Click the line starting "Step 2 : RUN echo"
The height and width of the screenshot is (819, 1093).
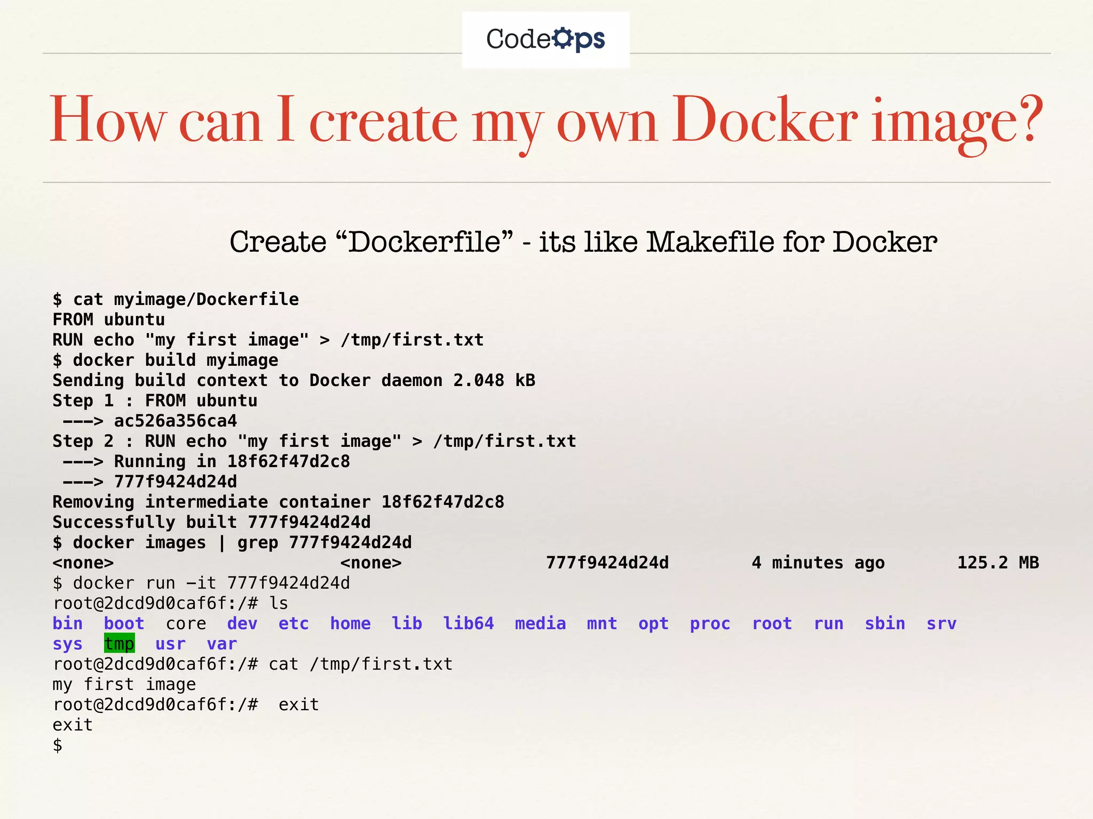tap(314, 441)
